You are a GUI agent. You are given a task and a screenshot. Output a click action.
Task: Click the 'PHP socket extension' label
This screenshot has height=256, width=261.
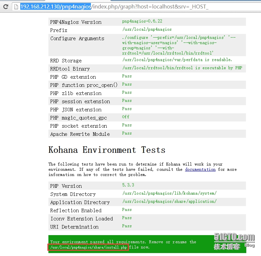click(x=78, y=126)
